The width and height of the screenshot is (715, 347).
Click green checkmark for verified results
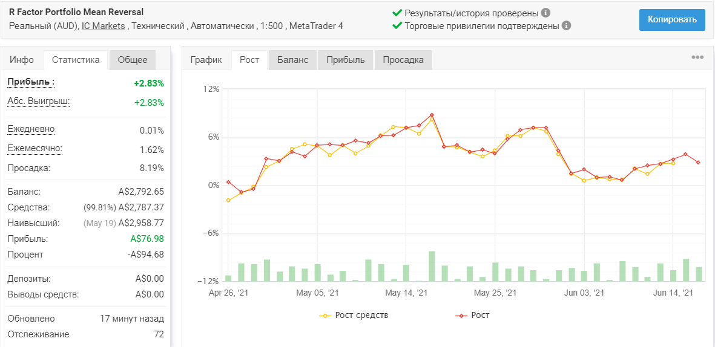[x=398, y=13]
